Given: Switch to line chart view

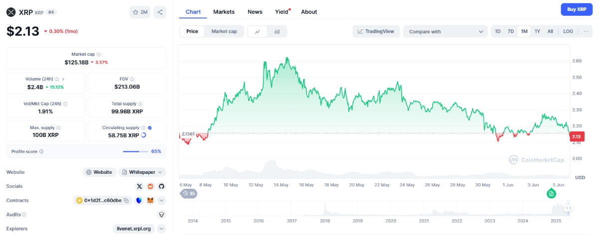Looking at the screenshot, I should point(258,31).
